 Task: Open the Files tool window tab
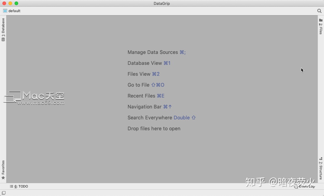(x=321, y=26)
